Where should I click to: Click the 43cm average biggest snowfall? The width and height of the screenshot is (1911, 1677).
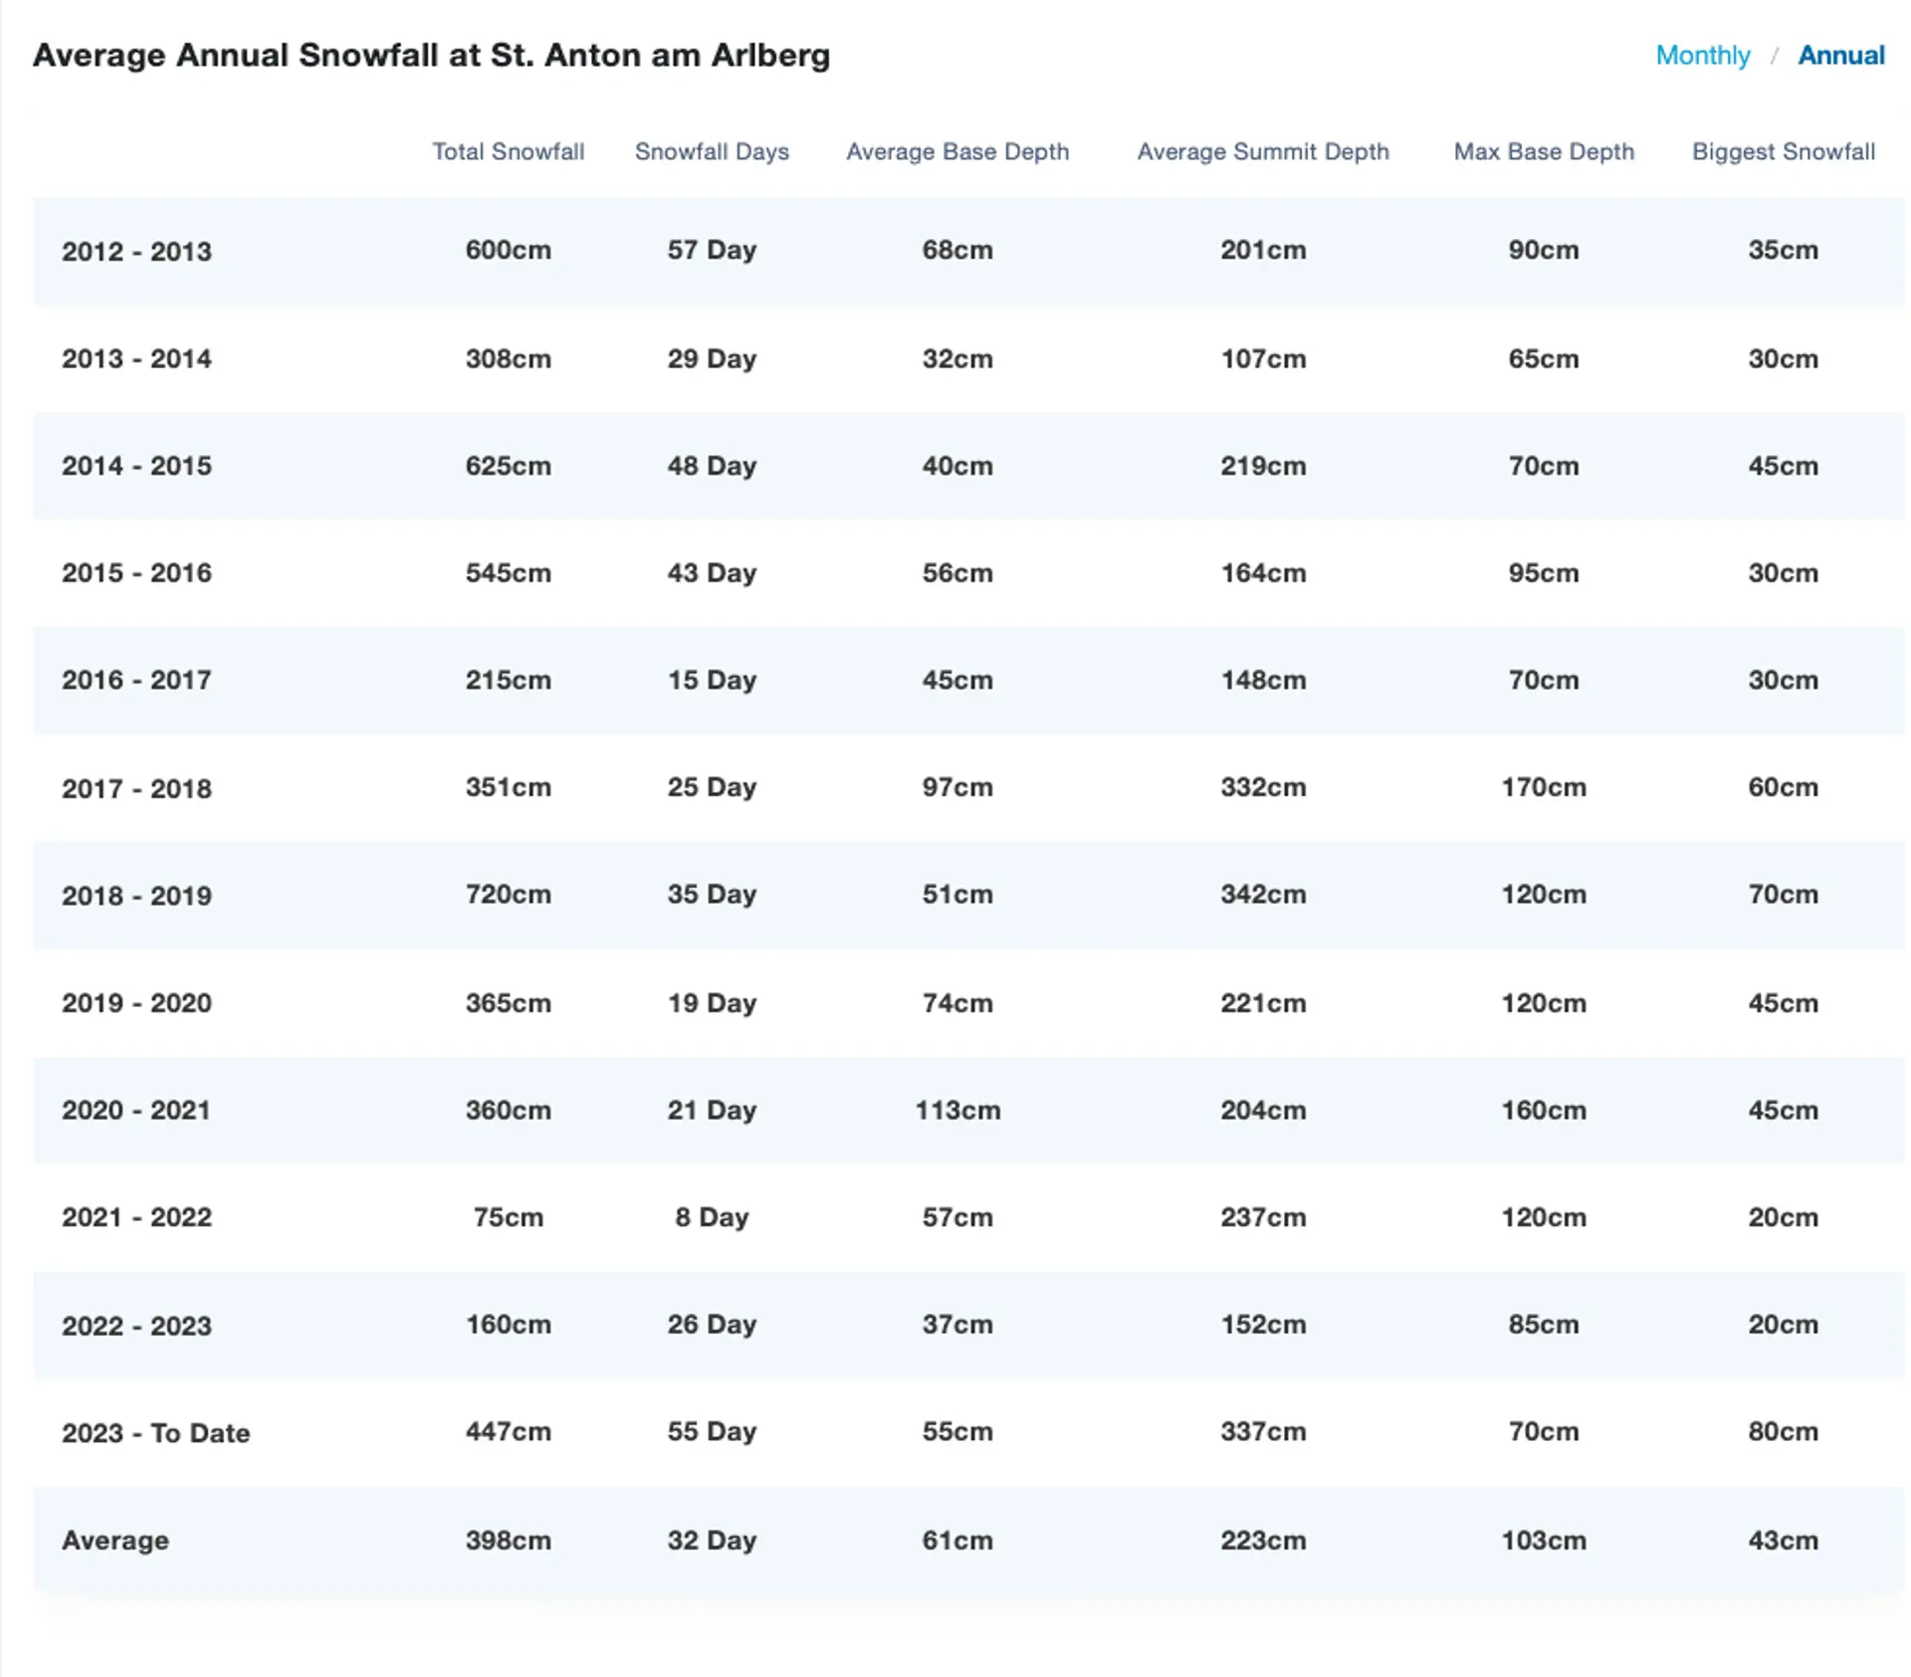click(x=1784, y=1541)
